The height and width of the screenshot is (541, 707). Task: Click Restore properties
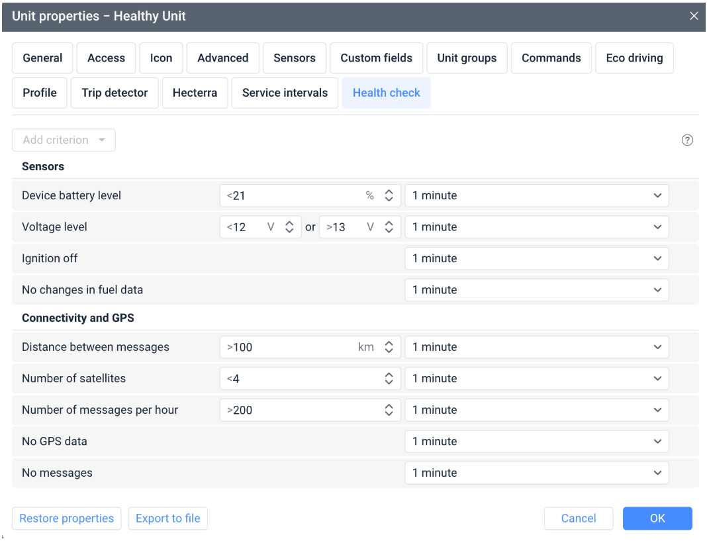coord(66,518)
